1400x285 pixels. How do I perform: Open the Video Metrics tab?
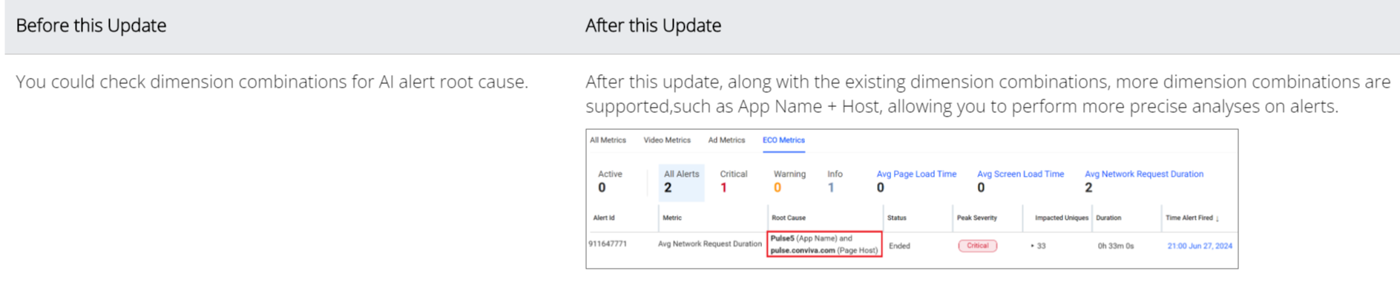(667, 140)
